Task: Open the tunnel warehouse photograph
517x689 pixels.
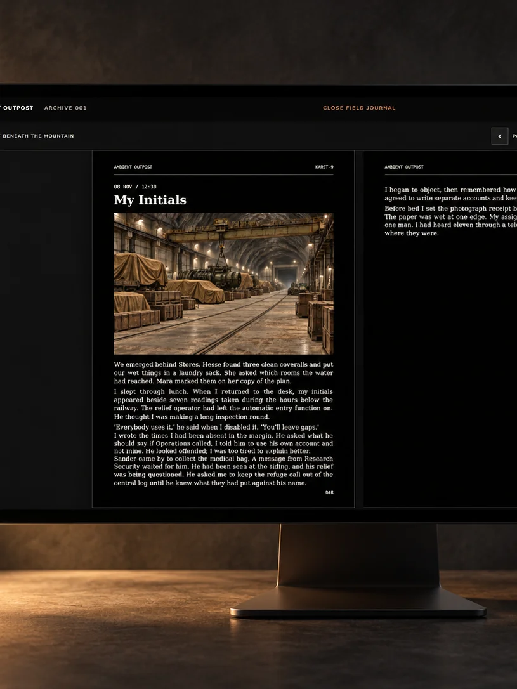Action: (223, 284)
